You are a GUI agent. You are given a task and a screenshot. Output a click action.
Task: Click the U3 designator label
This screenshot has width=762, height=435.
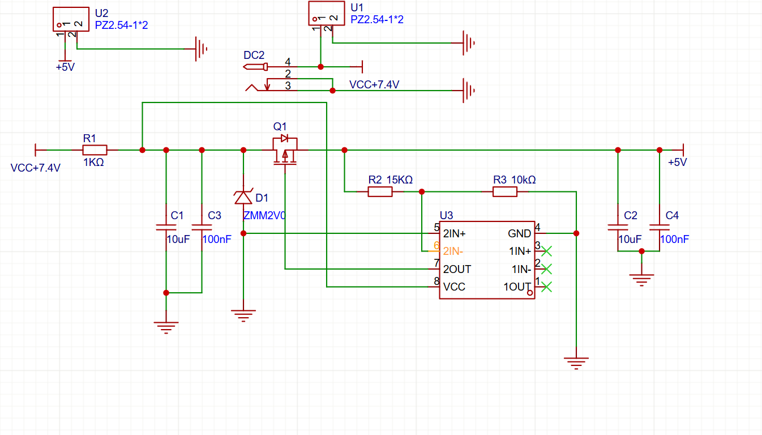coord(447,215)
